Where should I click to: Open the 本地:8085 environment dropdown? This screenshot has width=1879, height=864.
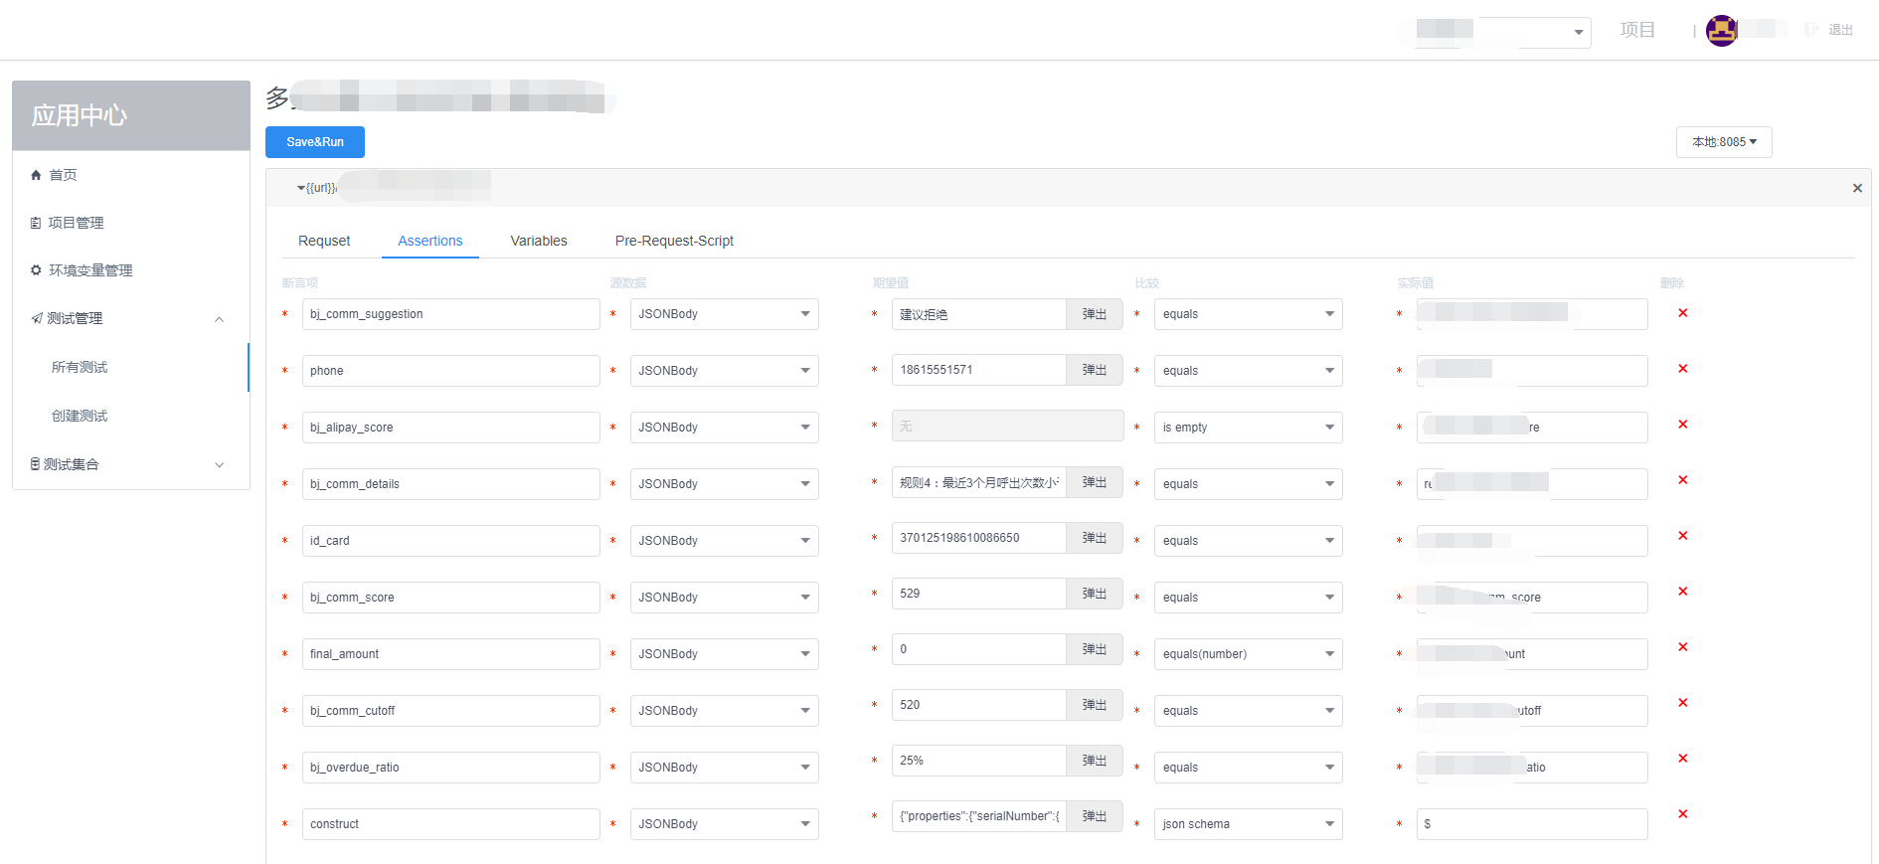(1724, 142)
